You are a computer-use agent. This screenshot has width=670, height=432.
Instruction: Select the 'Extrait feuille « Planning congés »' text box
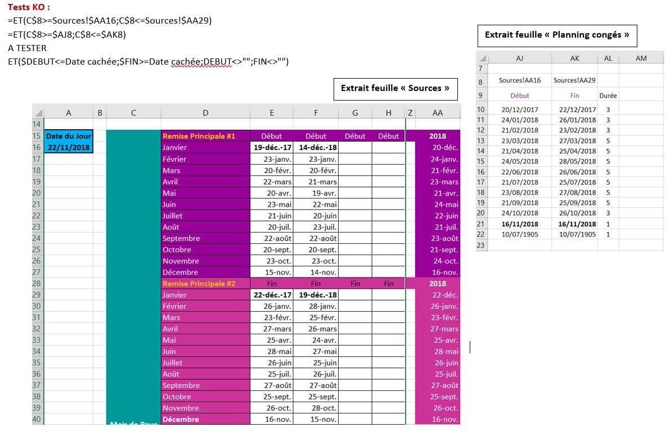tap(557, 35)
